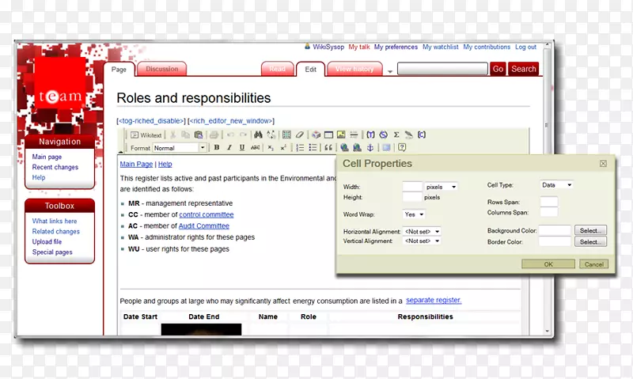
Task: Click Cancel in Cell Properties dialog
Action: coord(594,264)
